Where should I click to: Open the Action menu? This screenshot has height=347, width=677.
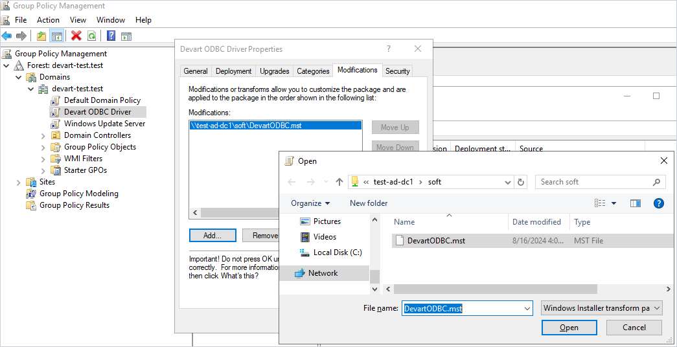48,20
